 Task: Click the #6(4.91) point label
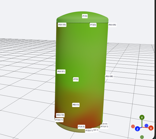pos(61,72)
